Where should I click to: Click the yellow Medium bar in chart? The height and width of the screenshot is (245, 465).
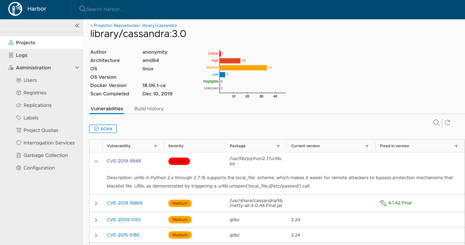point(243,67)
